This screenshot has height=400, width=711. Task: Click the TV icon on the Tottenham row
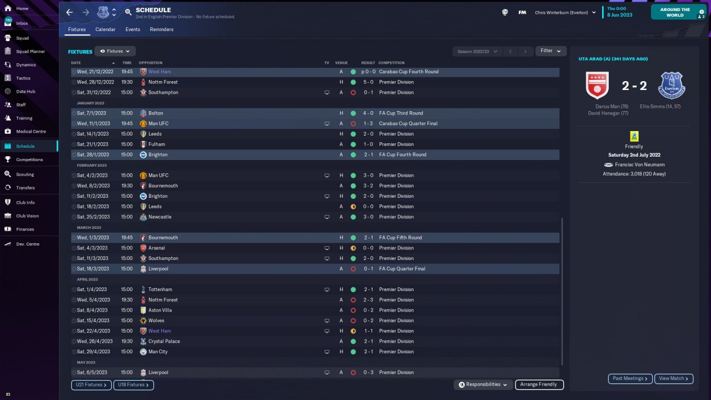(327, 289)
